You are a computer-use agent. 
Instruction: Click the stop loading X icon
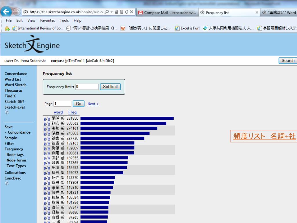click(x=131, y=12)
